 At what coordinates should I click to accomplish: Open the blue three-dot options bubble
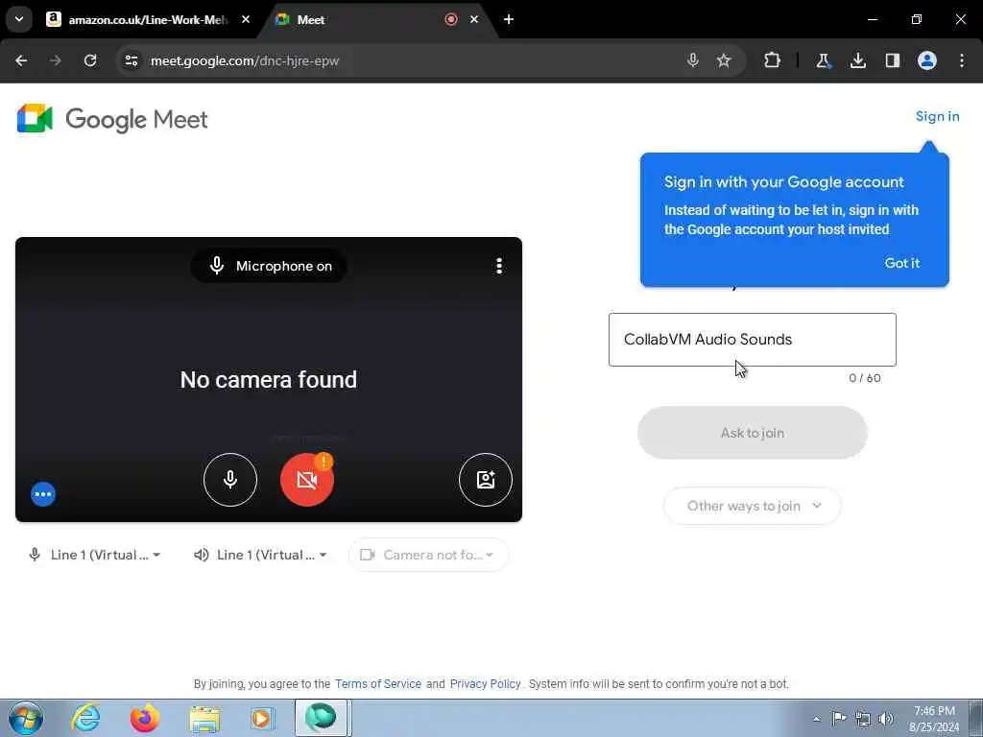pos(43,494)
